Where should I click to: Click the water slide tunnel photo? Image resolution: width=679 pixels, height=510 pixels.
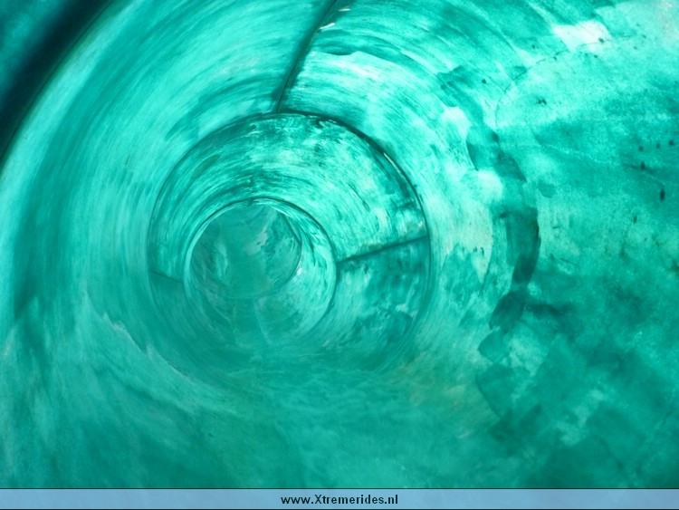(x=339, y=245)
